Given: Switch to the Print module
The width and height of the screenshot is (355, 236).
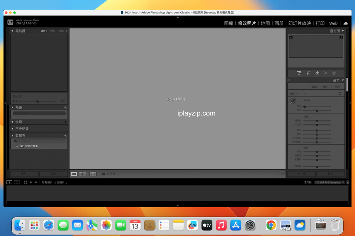Looking at the screenshot, I should pyautogui.click(x=320, y=23).
